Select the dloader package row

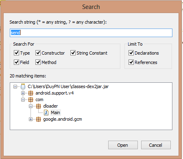(x=50, y=106)
